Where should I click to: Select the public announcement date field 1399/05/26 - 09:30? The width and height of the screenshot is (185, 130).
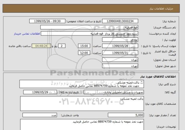[x=47, y=21]
